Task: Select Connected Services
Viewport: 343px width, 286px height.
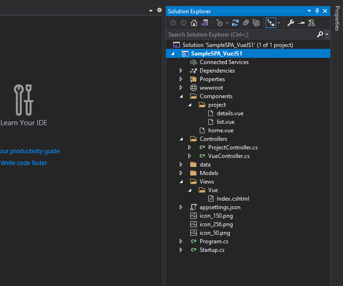Action: (x=224, y=62)
